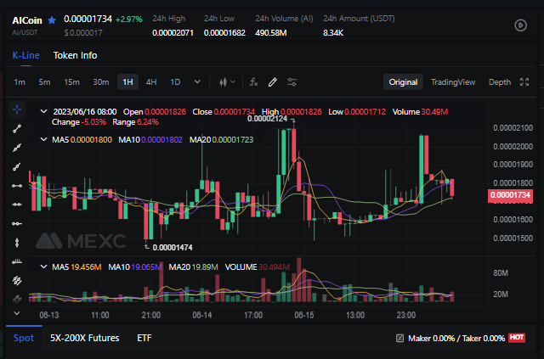The width and height of the screenshot is (544, 359).
Task: Click the MA5 0.00001800 legend value
Action: pyautogui.click(x=91, y=140)
